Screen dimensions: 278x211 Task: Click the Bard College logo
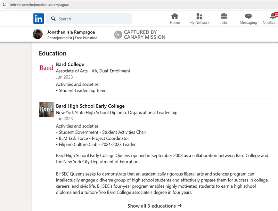[46, 67]
